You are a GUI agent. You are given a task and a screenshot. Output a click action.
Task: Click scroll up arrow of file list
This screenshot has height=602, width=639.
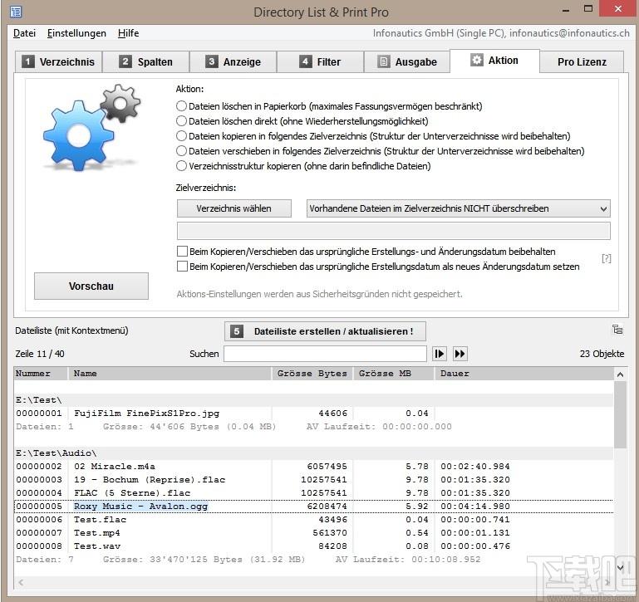(620, 374)
